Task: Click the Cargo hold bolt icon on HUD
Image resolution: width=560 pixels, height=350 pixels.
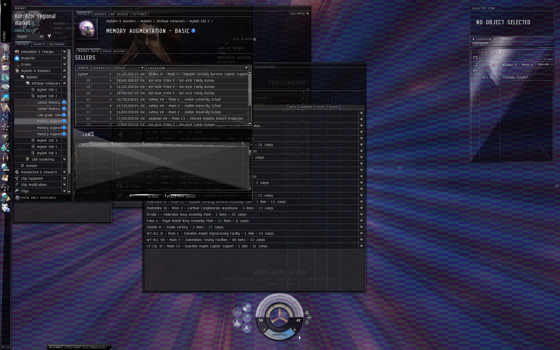Action: [x=247, y=307]
